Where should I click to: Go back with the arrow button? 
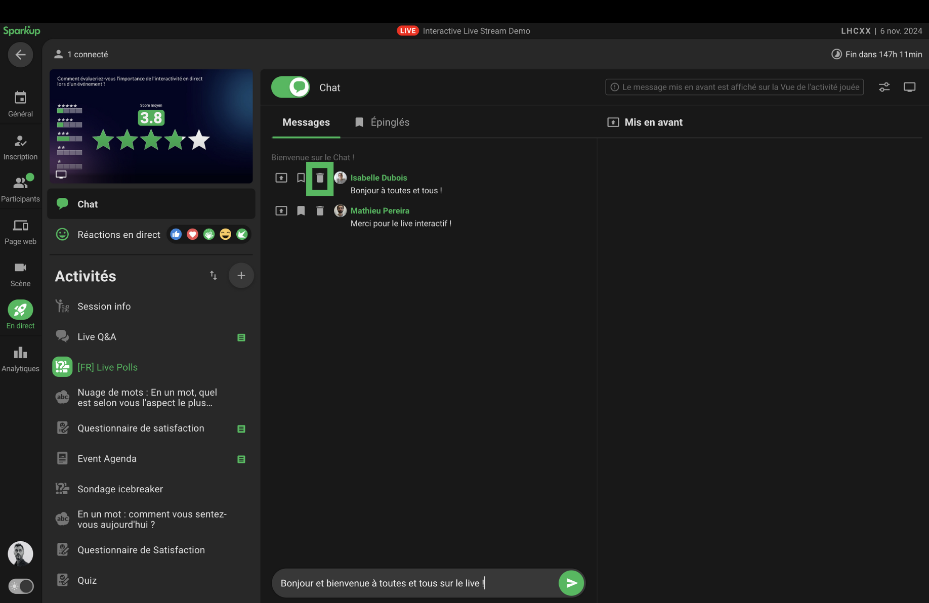(x=20, y=55)
